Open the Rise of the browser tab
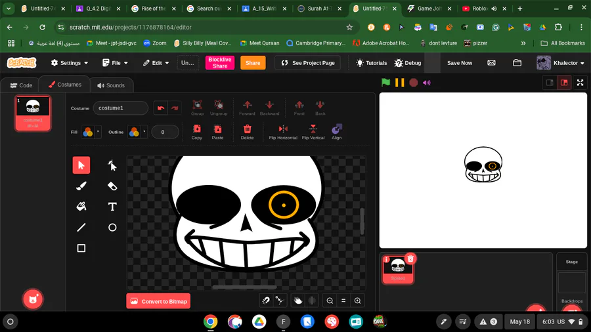 (154, 9)
